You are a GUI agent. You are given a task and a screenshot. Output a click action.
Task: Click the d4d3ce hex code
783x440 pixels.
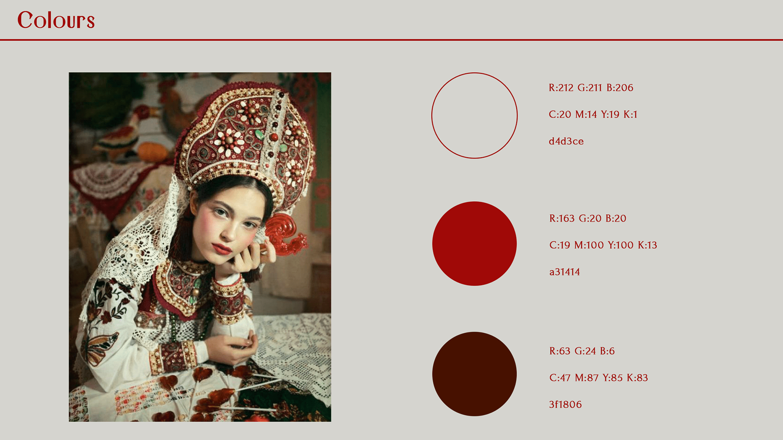[566, 141]
